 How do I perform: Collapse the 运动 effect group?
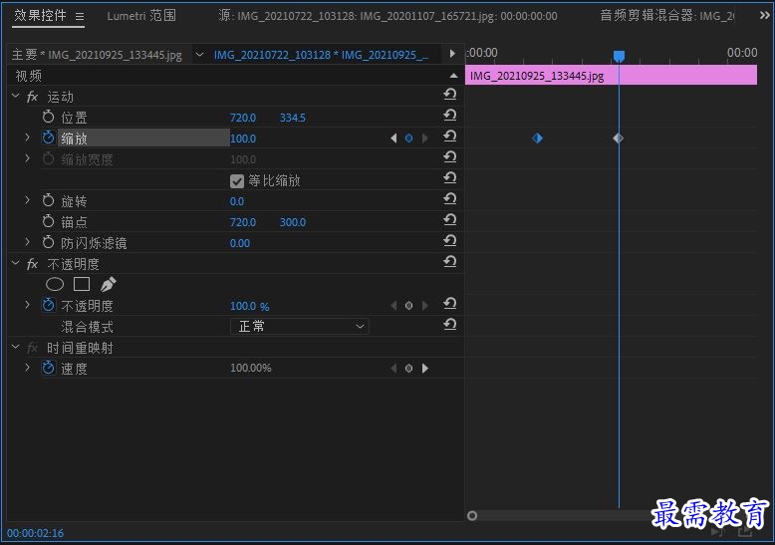click(x=16, y=96)
